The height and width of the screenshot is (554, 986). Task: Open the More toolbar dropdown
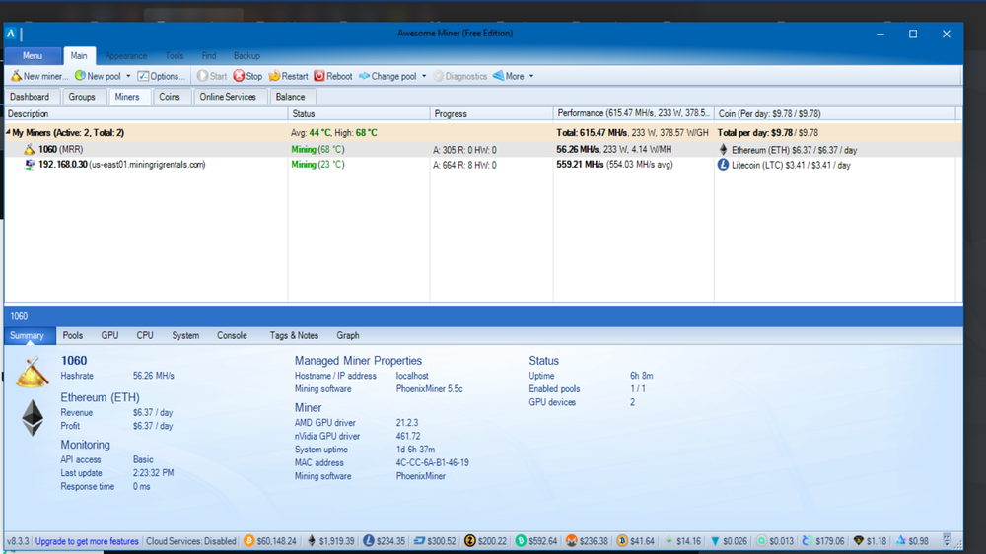pos(531,76)
